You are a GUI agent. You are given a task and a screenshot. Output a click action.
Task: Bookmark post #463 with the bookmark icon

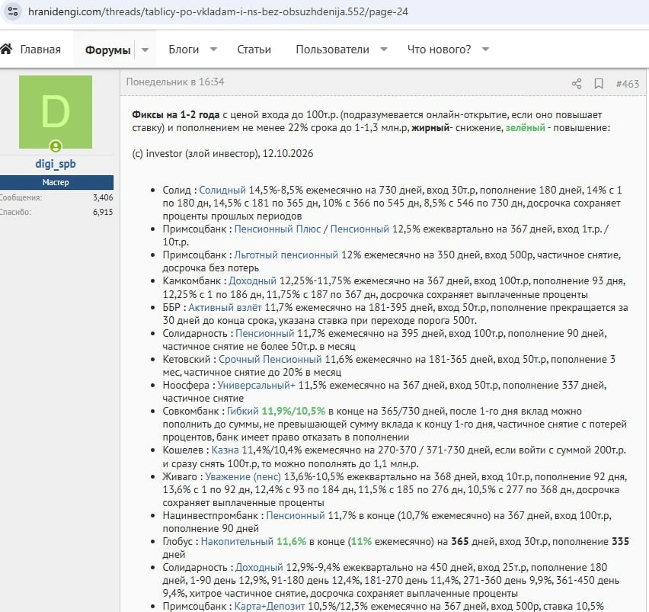[x=599, y=84]
